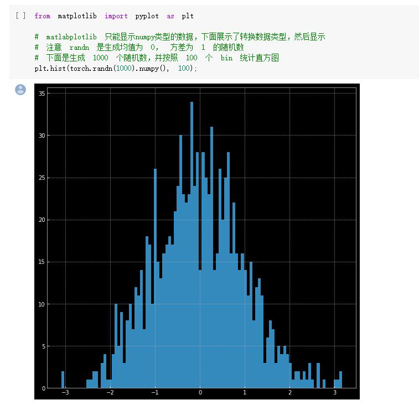
Task: Click the tallest histogram bar near 35
Action: pos(192,245)
